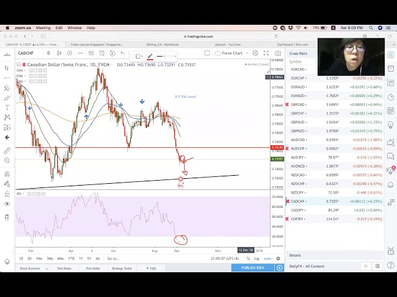Toggle percent scale on the chart
Screen dimensions: 397x297
[248, 259]
